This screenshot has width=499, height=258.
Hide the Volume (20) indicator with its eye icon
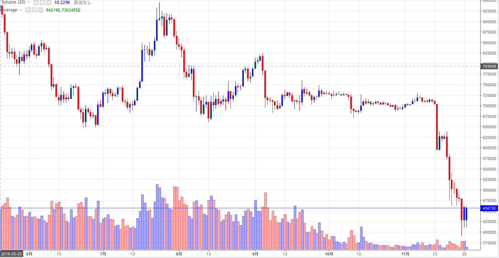[x=36, y=3]
